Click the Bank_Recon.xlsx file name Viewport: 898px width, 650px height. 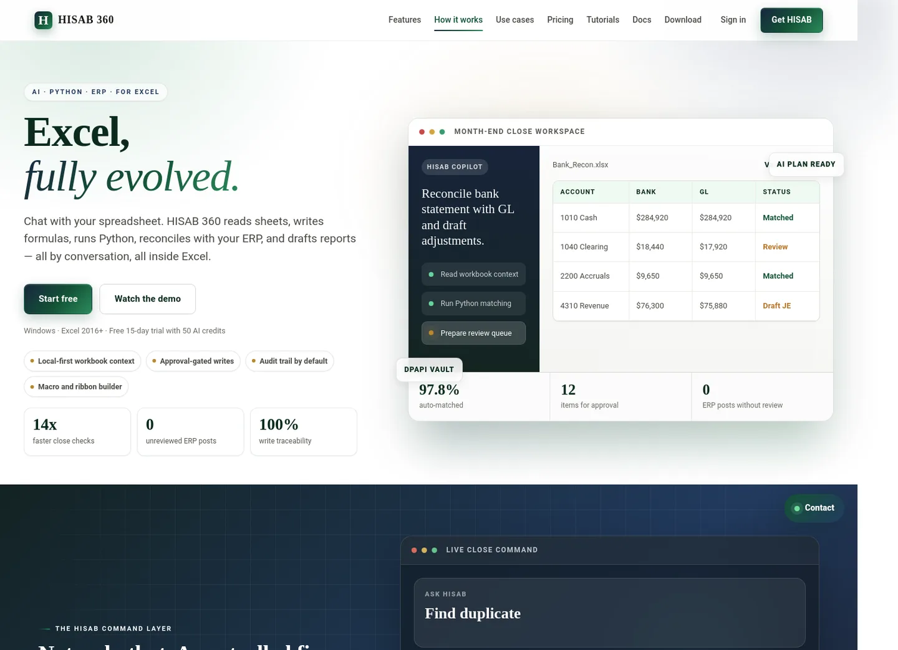580,165
